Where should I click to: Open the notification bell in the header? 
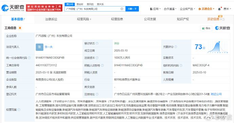tap(219, 9)
